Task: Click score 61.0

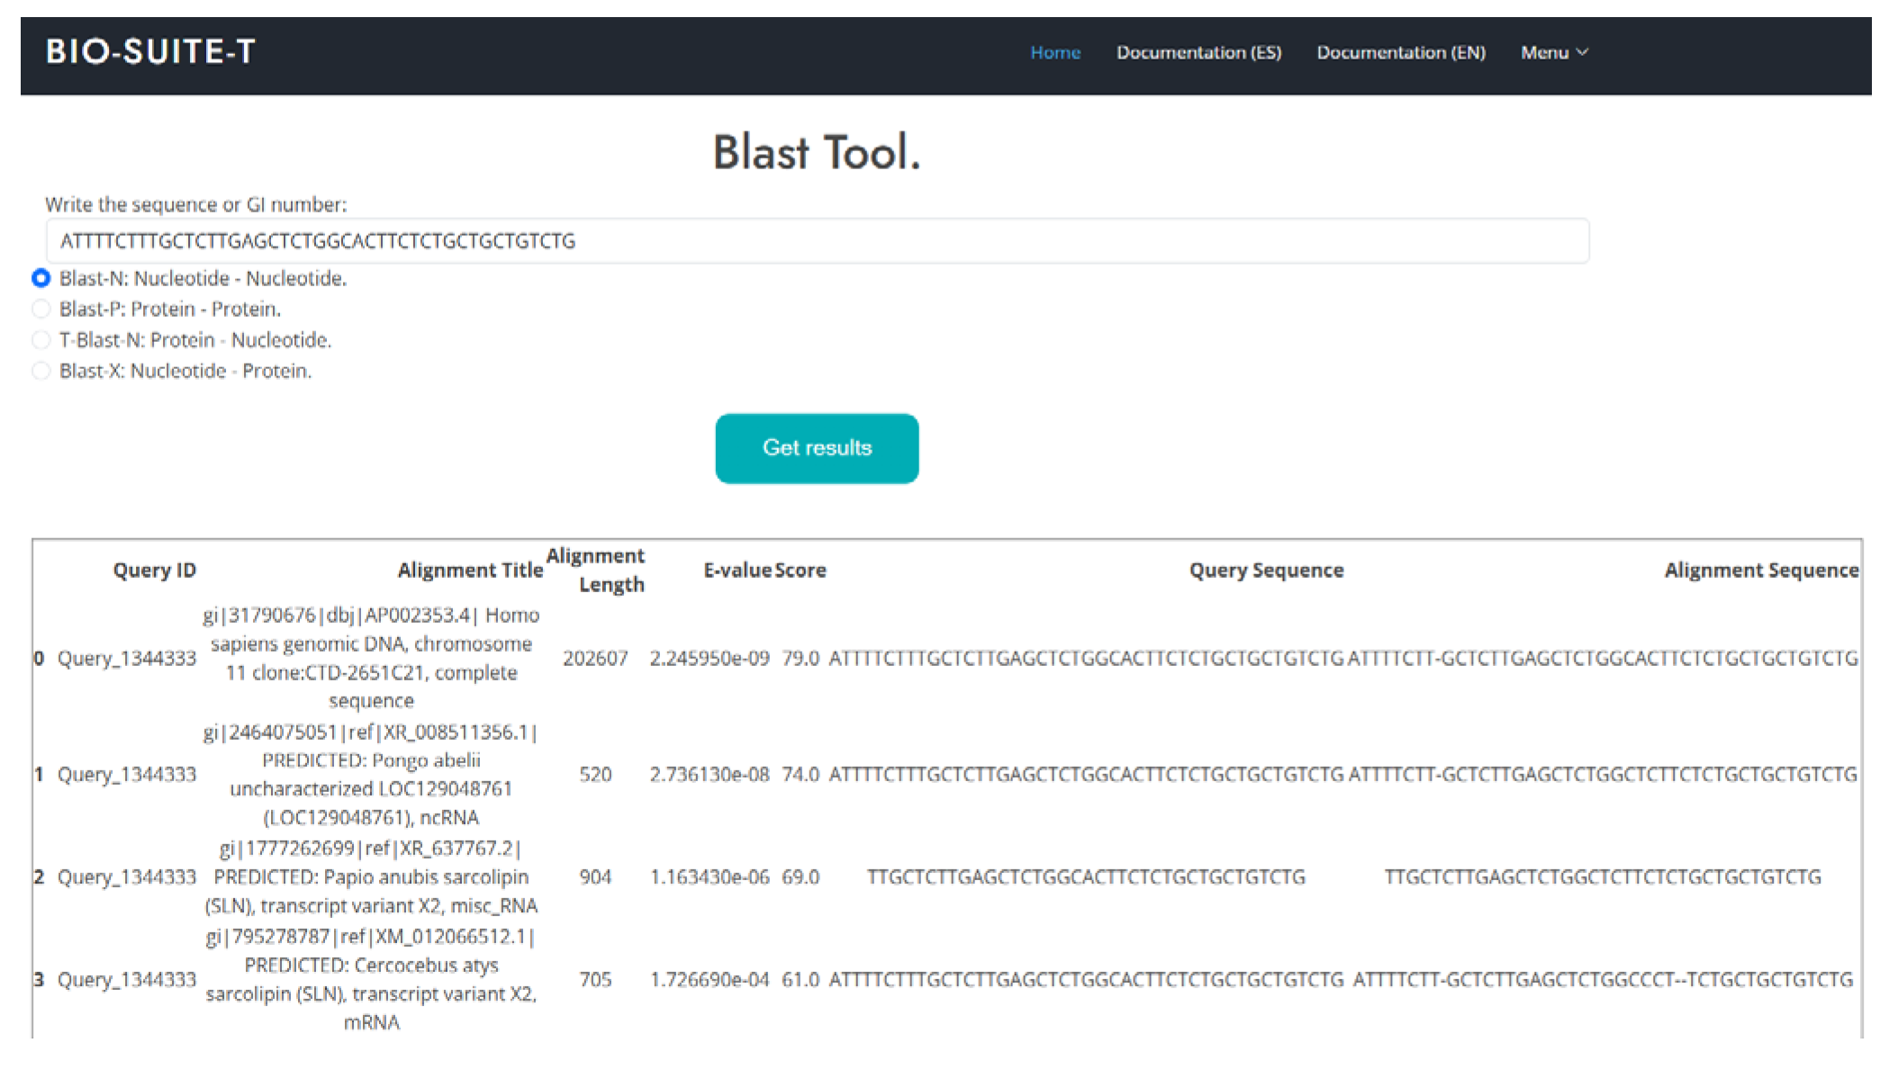Action: coord(800,979)
